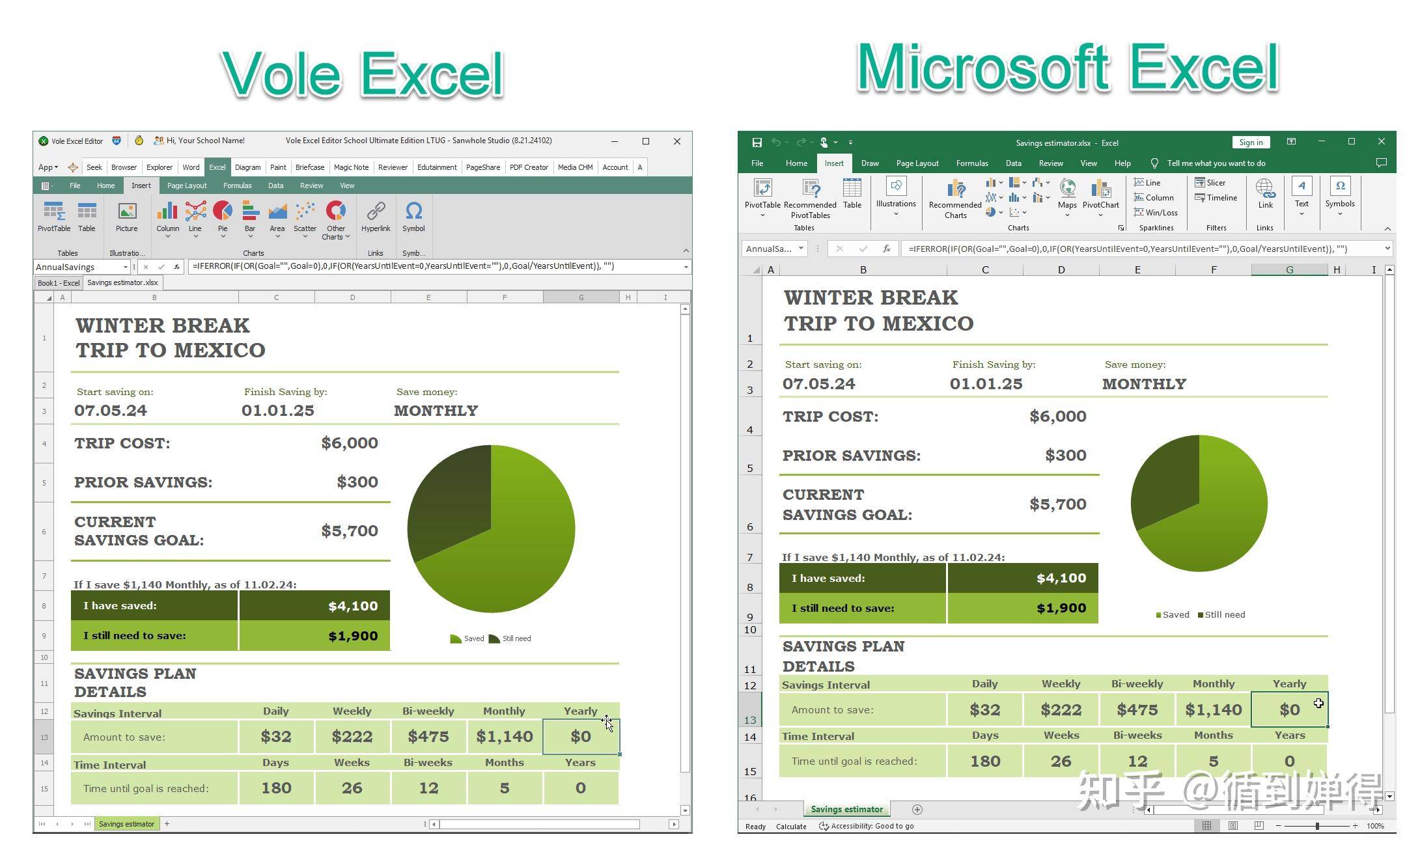Click the 100% zoom level in Microsoft Excel
The image size is (1420, 850).
pos(1375,826)
